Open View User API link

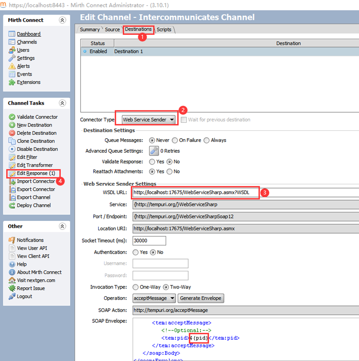pos(32,248)
